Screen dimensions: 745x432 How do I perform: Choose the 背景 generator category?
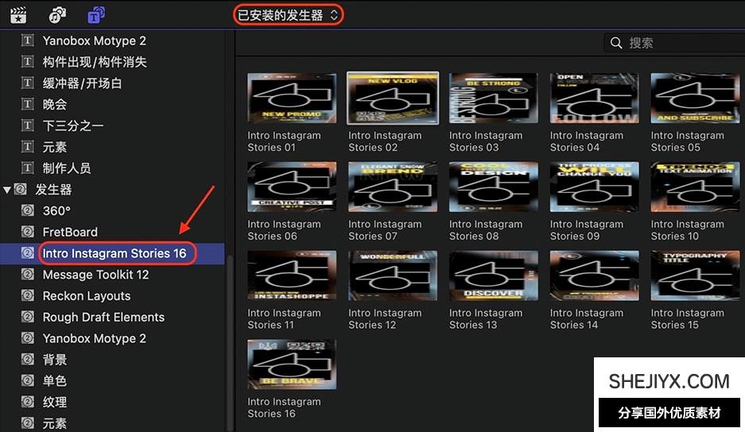pos(55,360)
